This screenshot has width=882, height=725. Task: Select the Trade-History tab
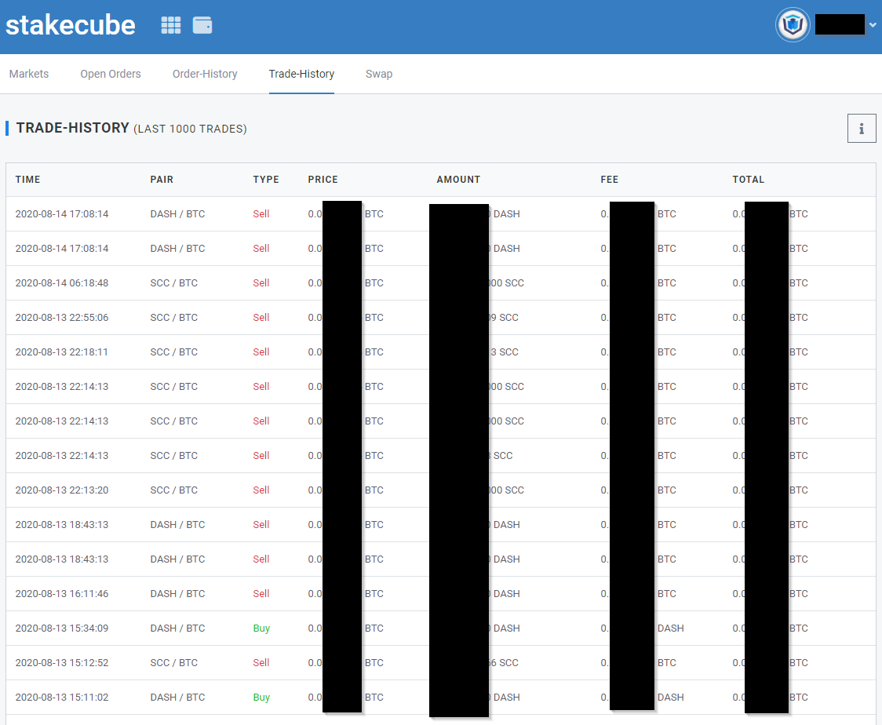tap(301, 74)
